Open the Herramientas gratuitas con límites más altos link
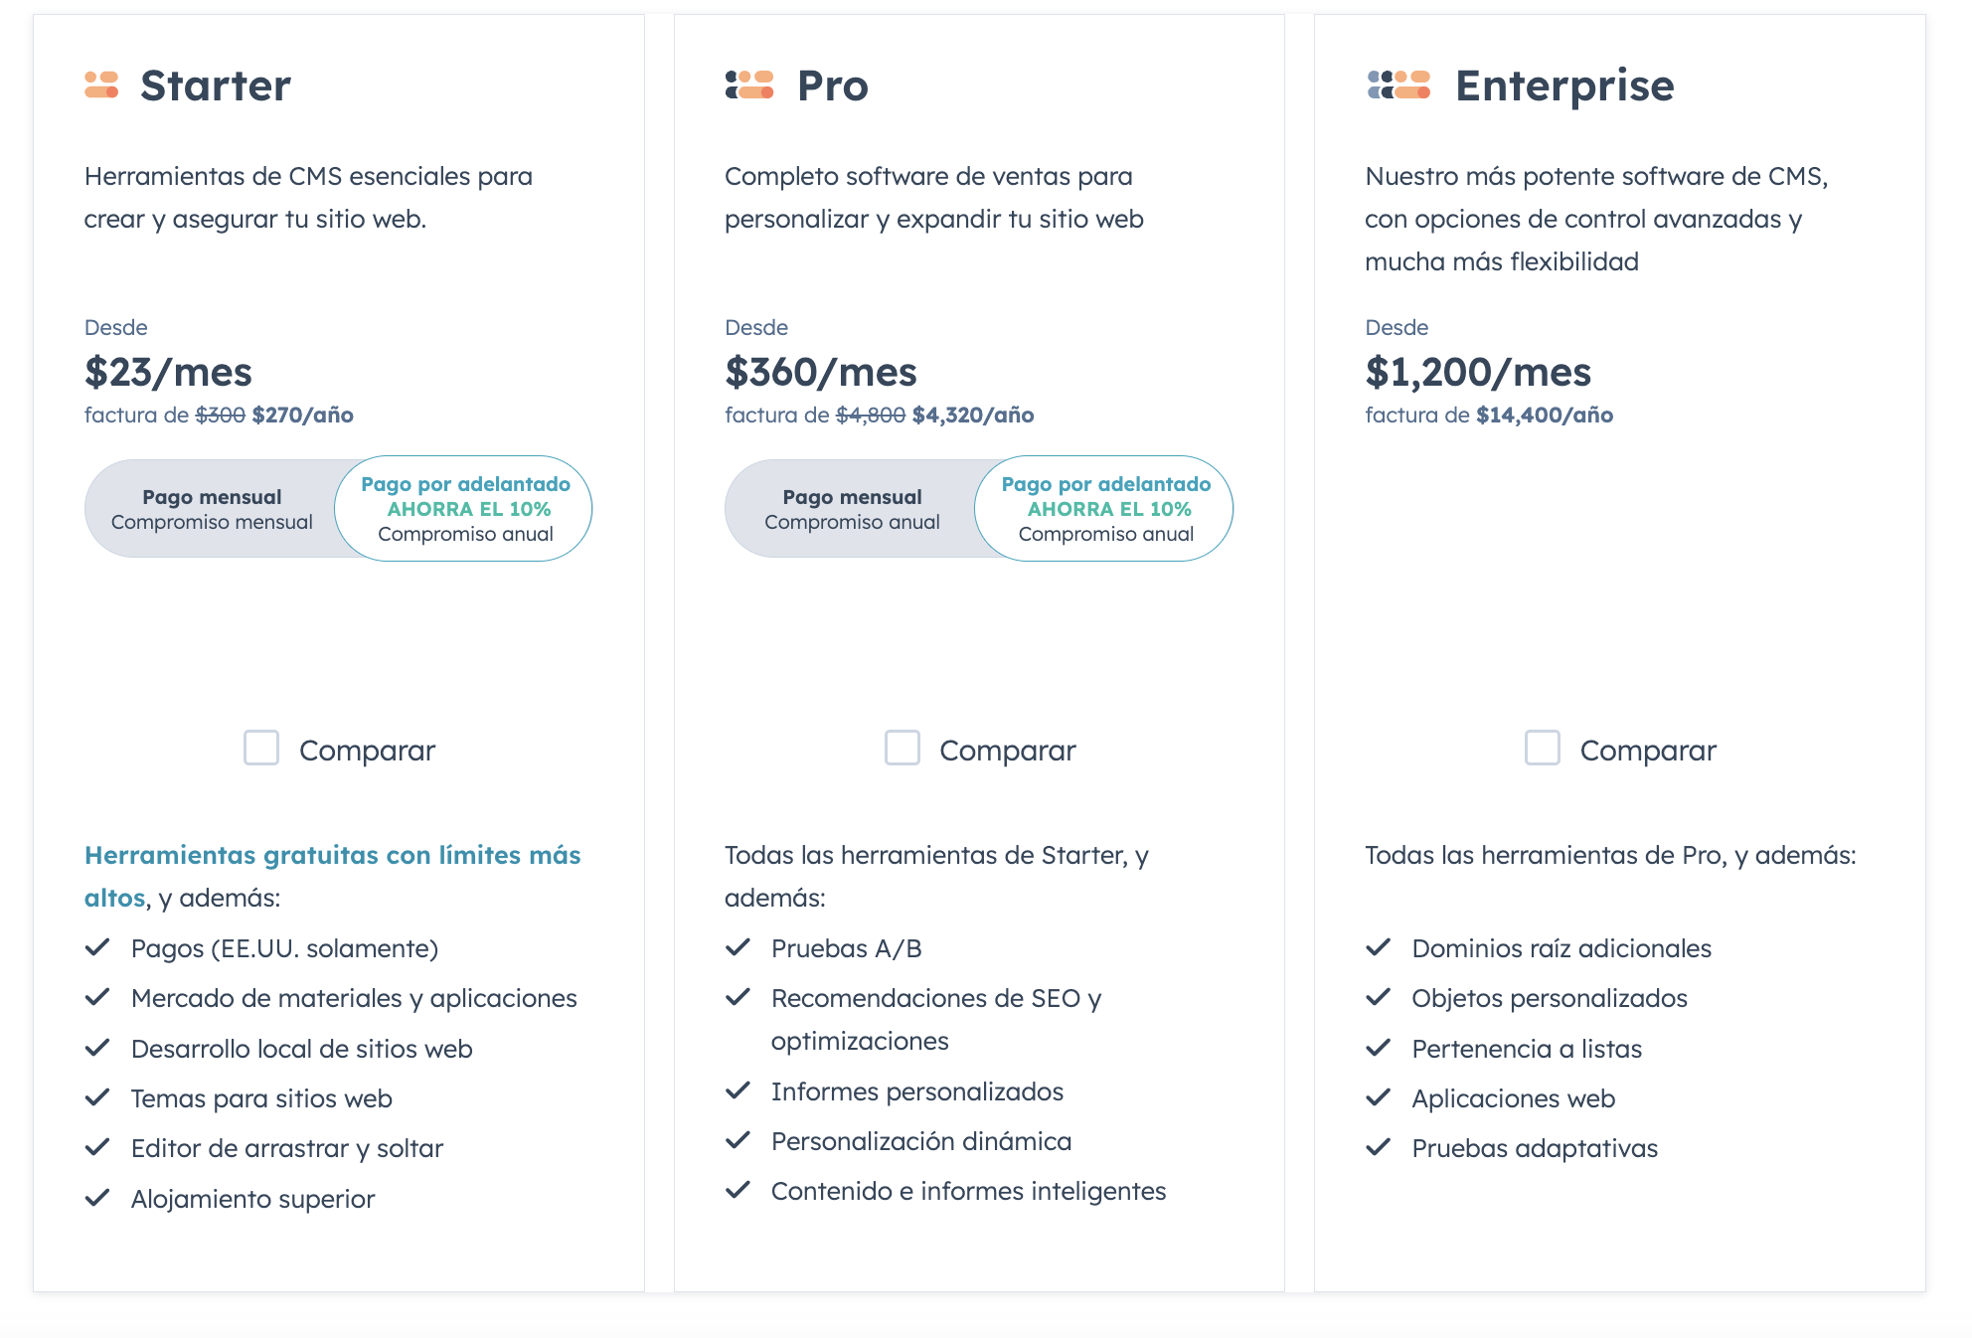Image resolution: width=1972 pixels, height=1338 pixels. point(334,855)
